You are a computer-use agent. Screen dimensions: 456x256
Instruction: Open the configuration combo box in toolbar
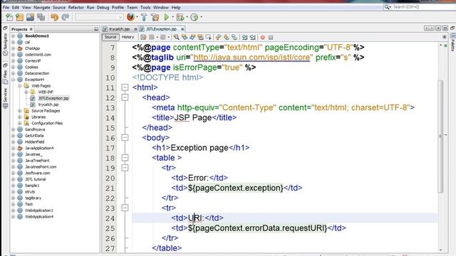(x=99, y=17)
